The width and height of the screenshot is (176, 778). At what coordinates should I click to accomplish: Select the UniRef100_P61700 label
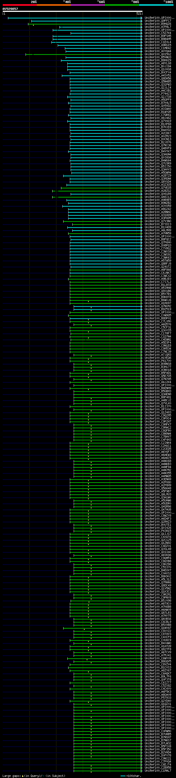(158, 361)
